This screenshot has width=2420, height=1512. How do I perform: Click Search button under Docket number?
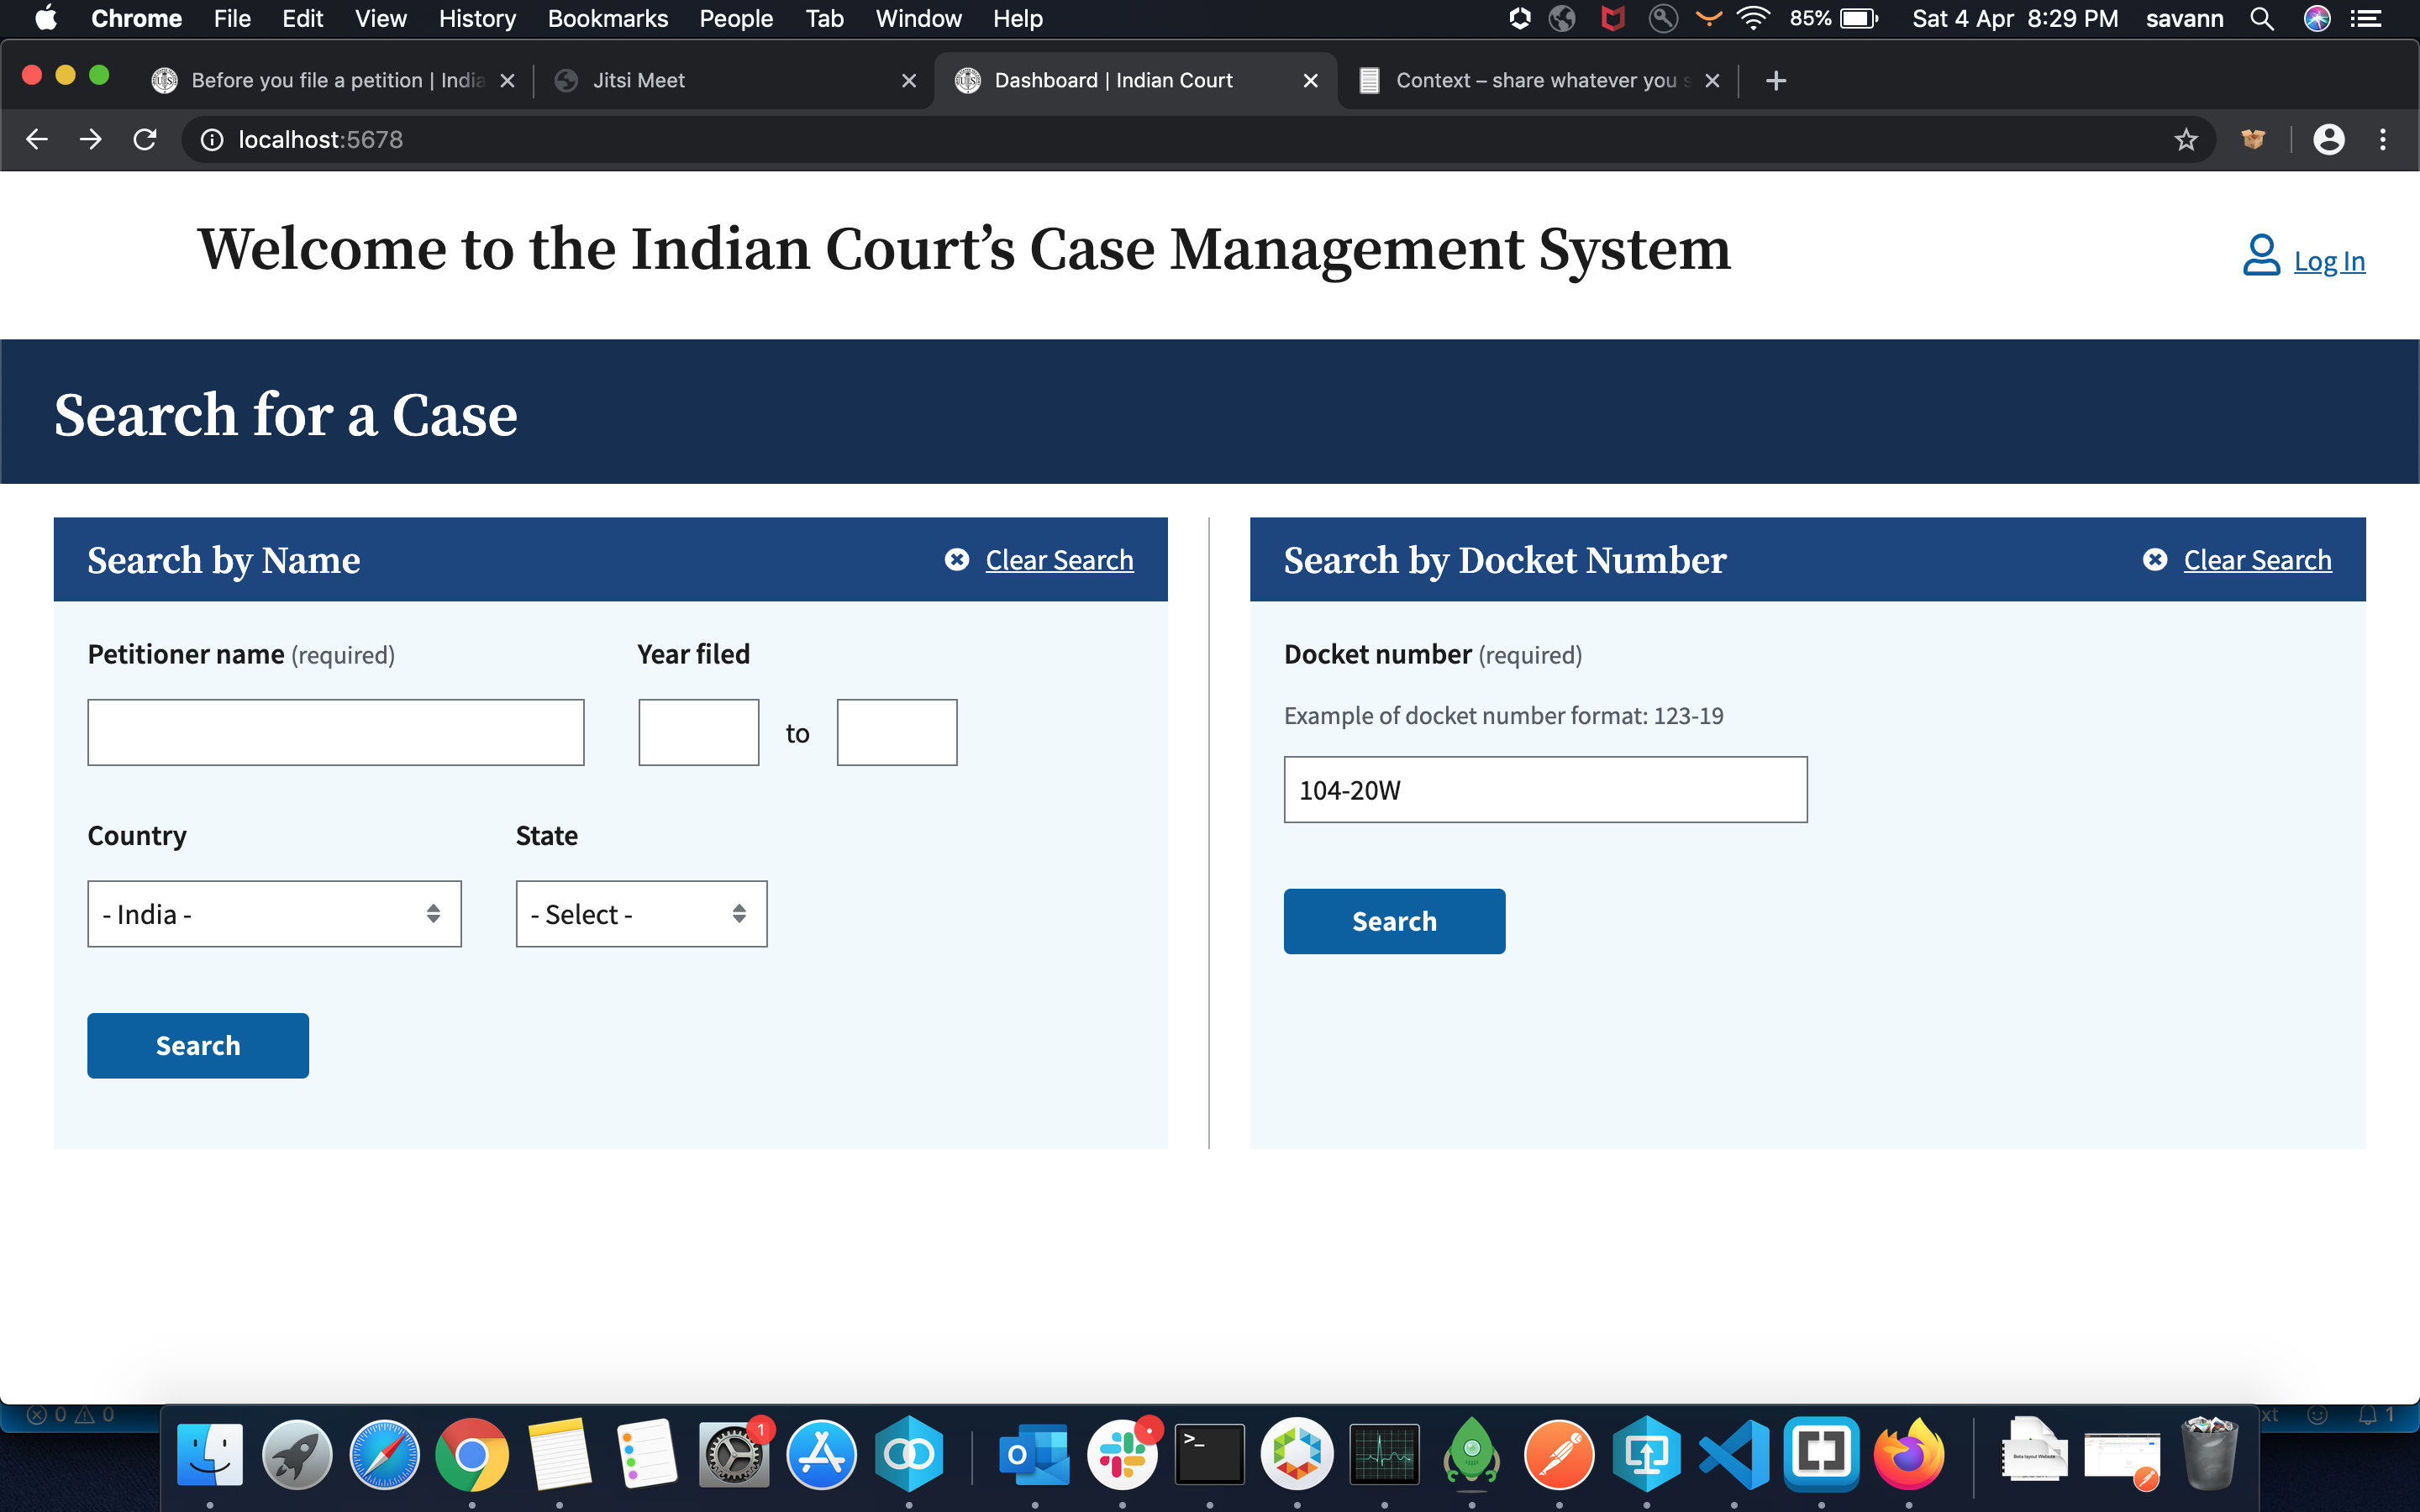1394,921
